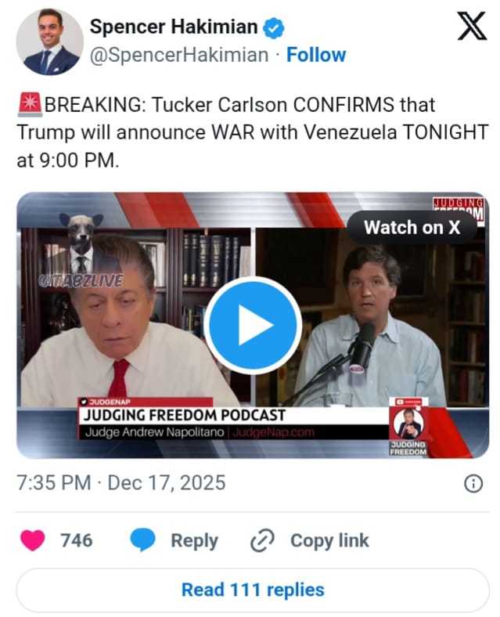Click the Watch on X button

point(412,227)
